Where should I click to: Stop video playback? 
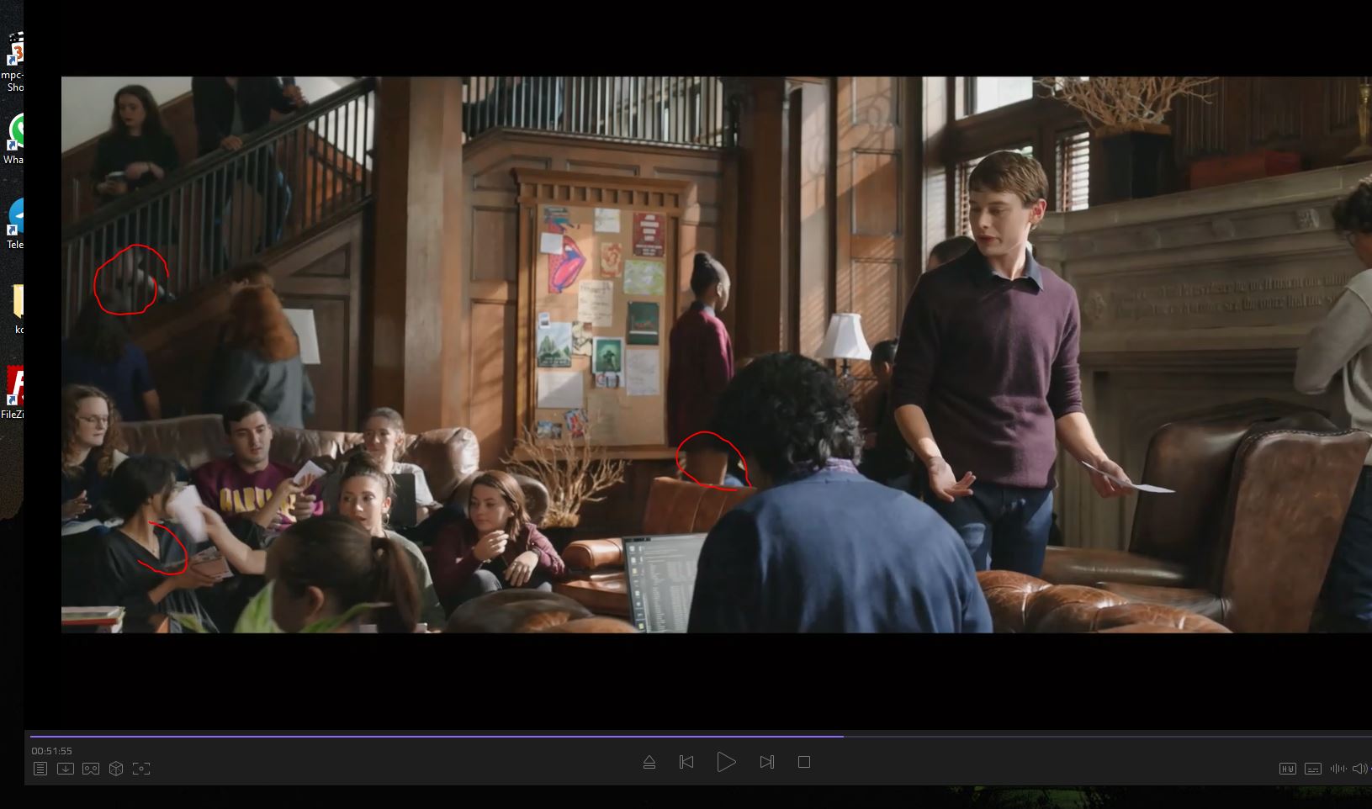click(x=804, y=762)
